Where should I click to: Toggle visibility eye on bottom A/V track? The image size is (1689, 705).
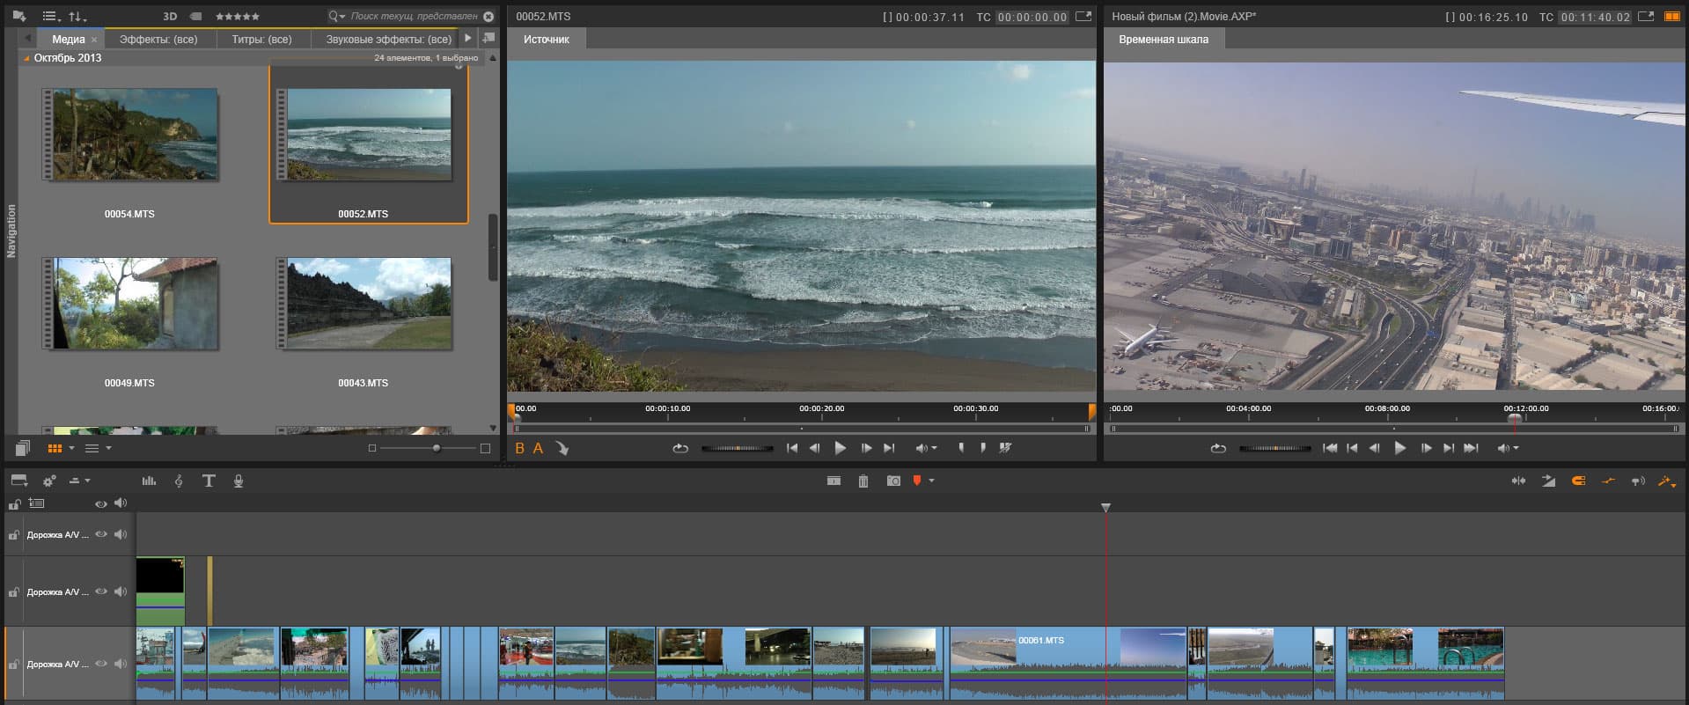(x=101, y=664)
